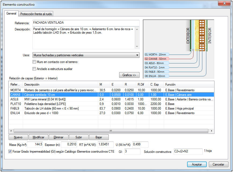Select the 02: CAMA8 - 50mm layer label

click(157, 59)
